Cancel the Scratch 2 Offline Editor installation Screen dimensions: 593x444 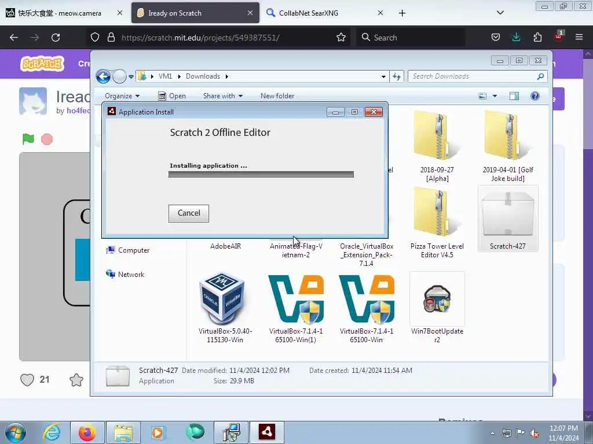(188, 213)
